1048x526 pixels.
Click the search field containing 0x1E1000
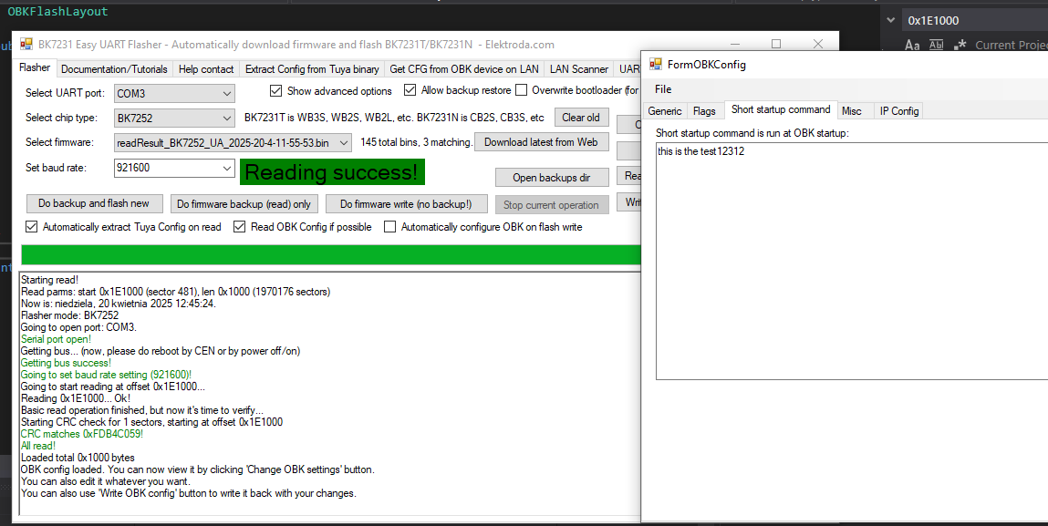pyautogui.click(x=974, y=21)
